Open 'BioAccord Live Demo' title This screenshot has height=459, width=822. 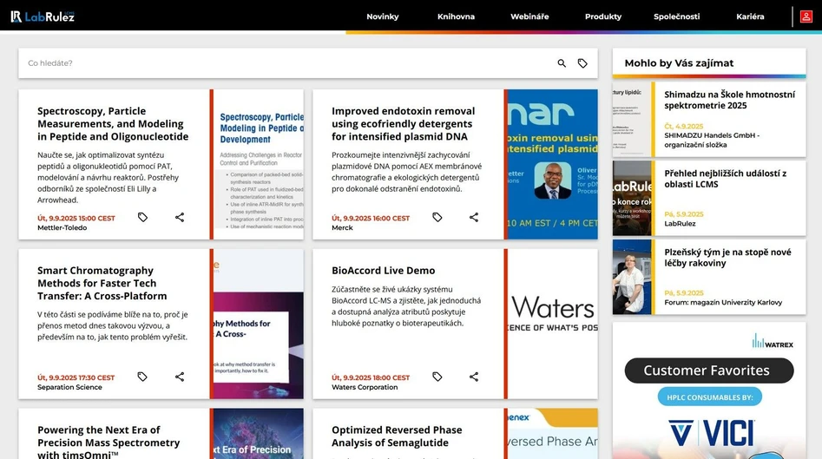tap(383, 271)
